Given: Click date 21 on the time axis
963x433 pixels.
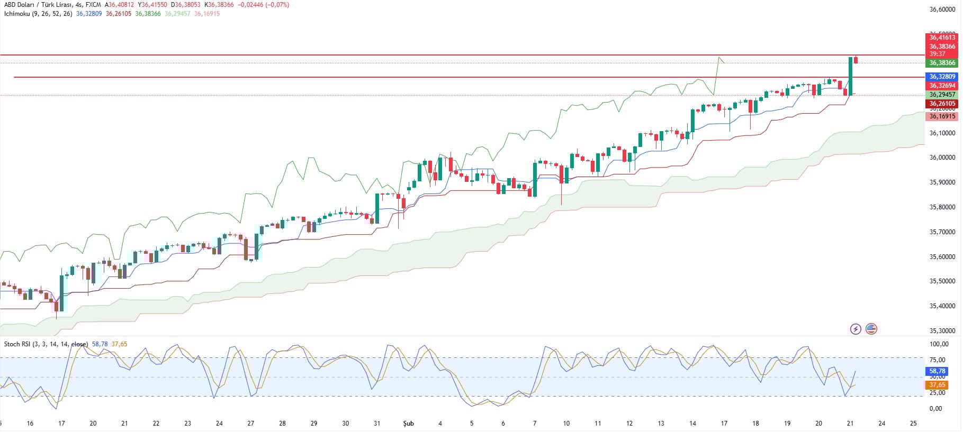Looking at the screenshot, I should (x=850, y=423).
